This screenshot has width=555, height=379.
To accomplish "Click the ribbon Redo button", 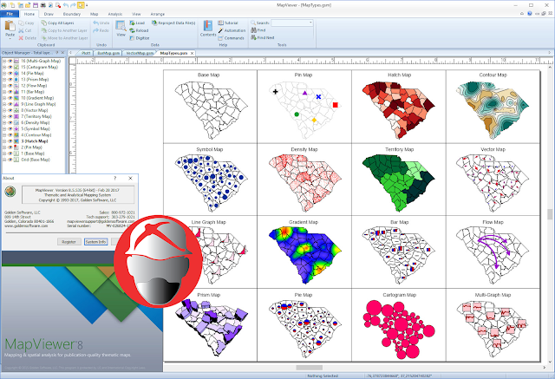I will pyautogui.click(x=101, y=30).
